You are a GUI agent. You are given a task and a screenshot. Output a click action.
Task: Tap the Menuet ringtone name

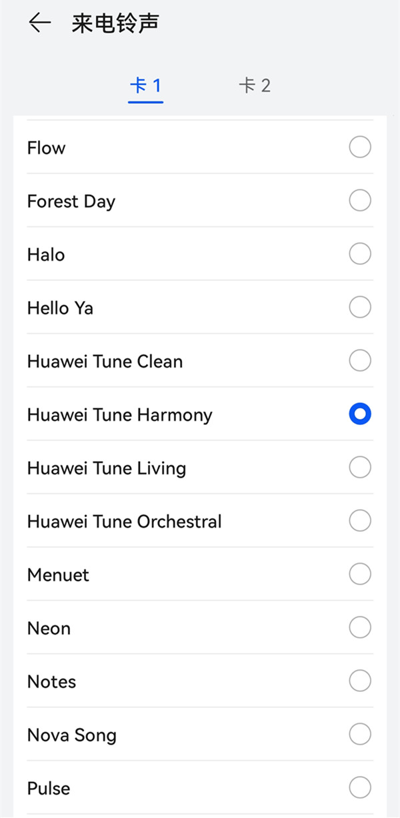tap(58, 575)
